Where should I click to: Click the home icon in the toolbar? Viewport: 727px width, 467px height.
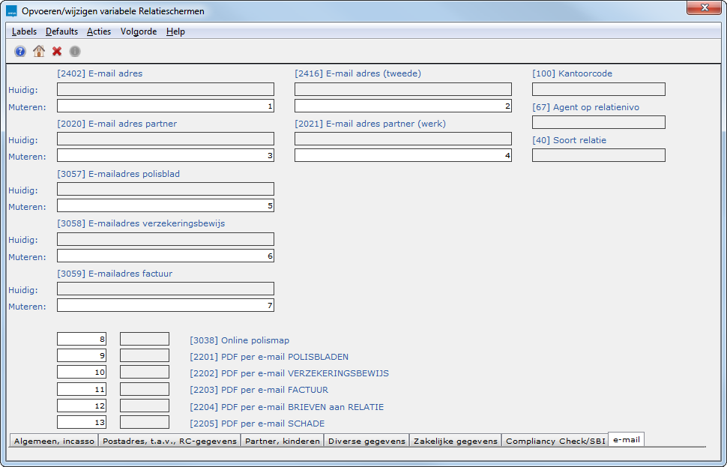pos(38,51)
